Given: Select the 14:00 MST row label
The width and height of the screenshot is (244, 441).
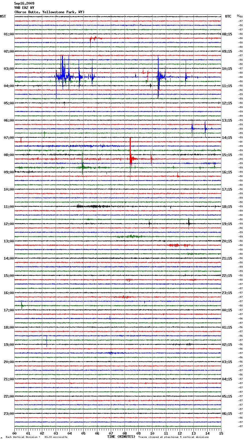Looking at the screenshot, I should tap(9, 258).
